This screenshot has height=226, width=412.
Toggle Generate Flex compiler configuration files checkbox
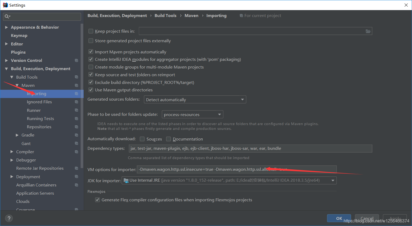coord(98,200)
